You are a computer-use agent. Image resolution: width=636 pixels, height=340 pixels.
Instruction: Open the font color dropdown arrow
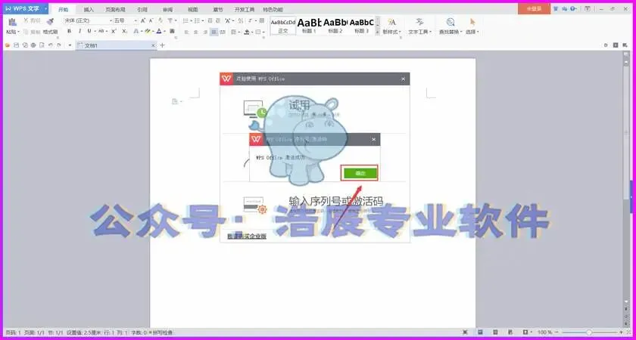[164, 31]
